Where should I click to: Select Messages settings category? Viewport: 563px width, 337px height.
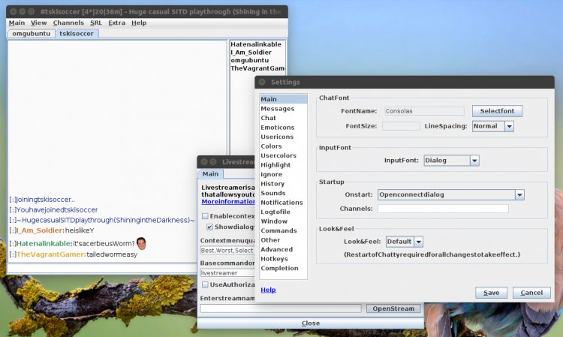(x=283, y=109)
